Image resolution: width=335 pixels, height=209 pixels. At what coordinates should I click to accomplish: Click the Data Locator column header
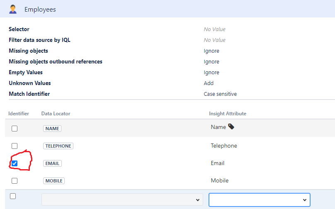coord(56,114)
